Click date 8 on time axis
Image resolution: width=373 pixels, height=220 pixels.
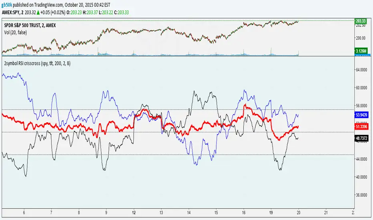pyautogui.click(x=79, y=213)
